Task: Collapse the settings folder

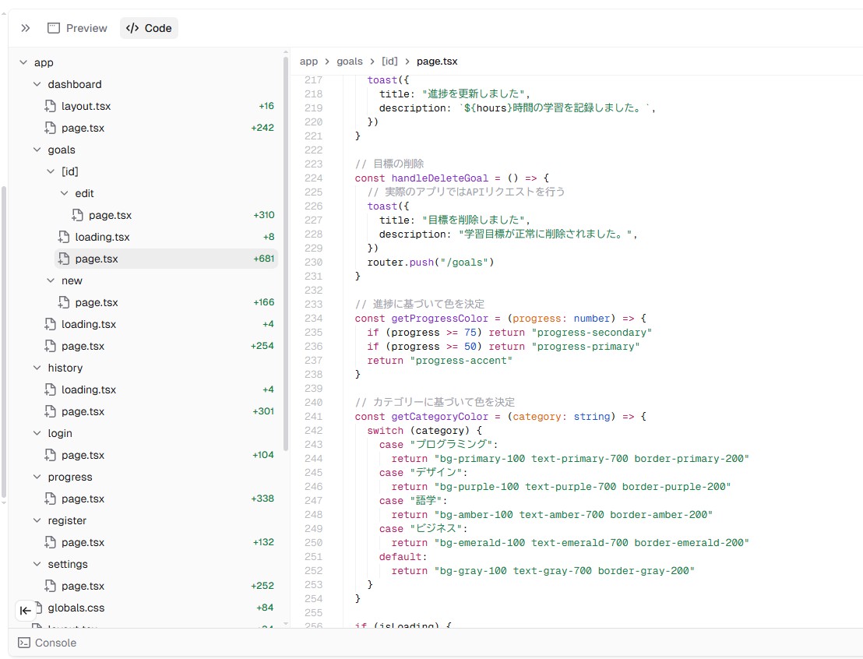Action: coord(37,564)
